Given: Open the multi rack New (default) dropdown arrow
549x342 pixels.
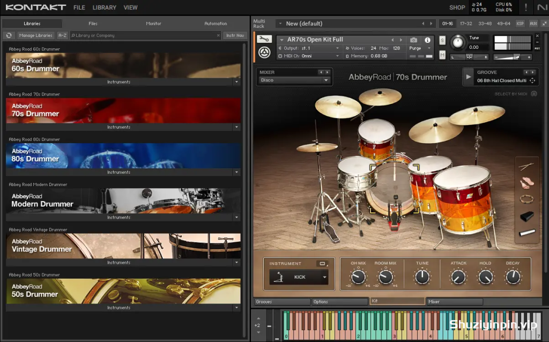Looking at the screenshot, I should tap(280, 24).
